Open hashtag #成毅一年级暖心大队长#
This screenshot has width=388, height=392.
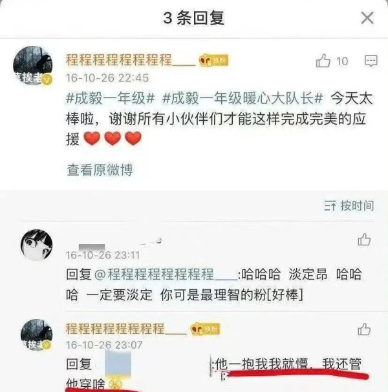click(242, 98)
